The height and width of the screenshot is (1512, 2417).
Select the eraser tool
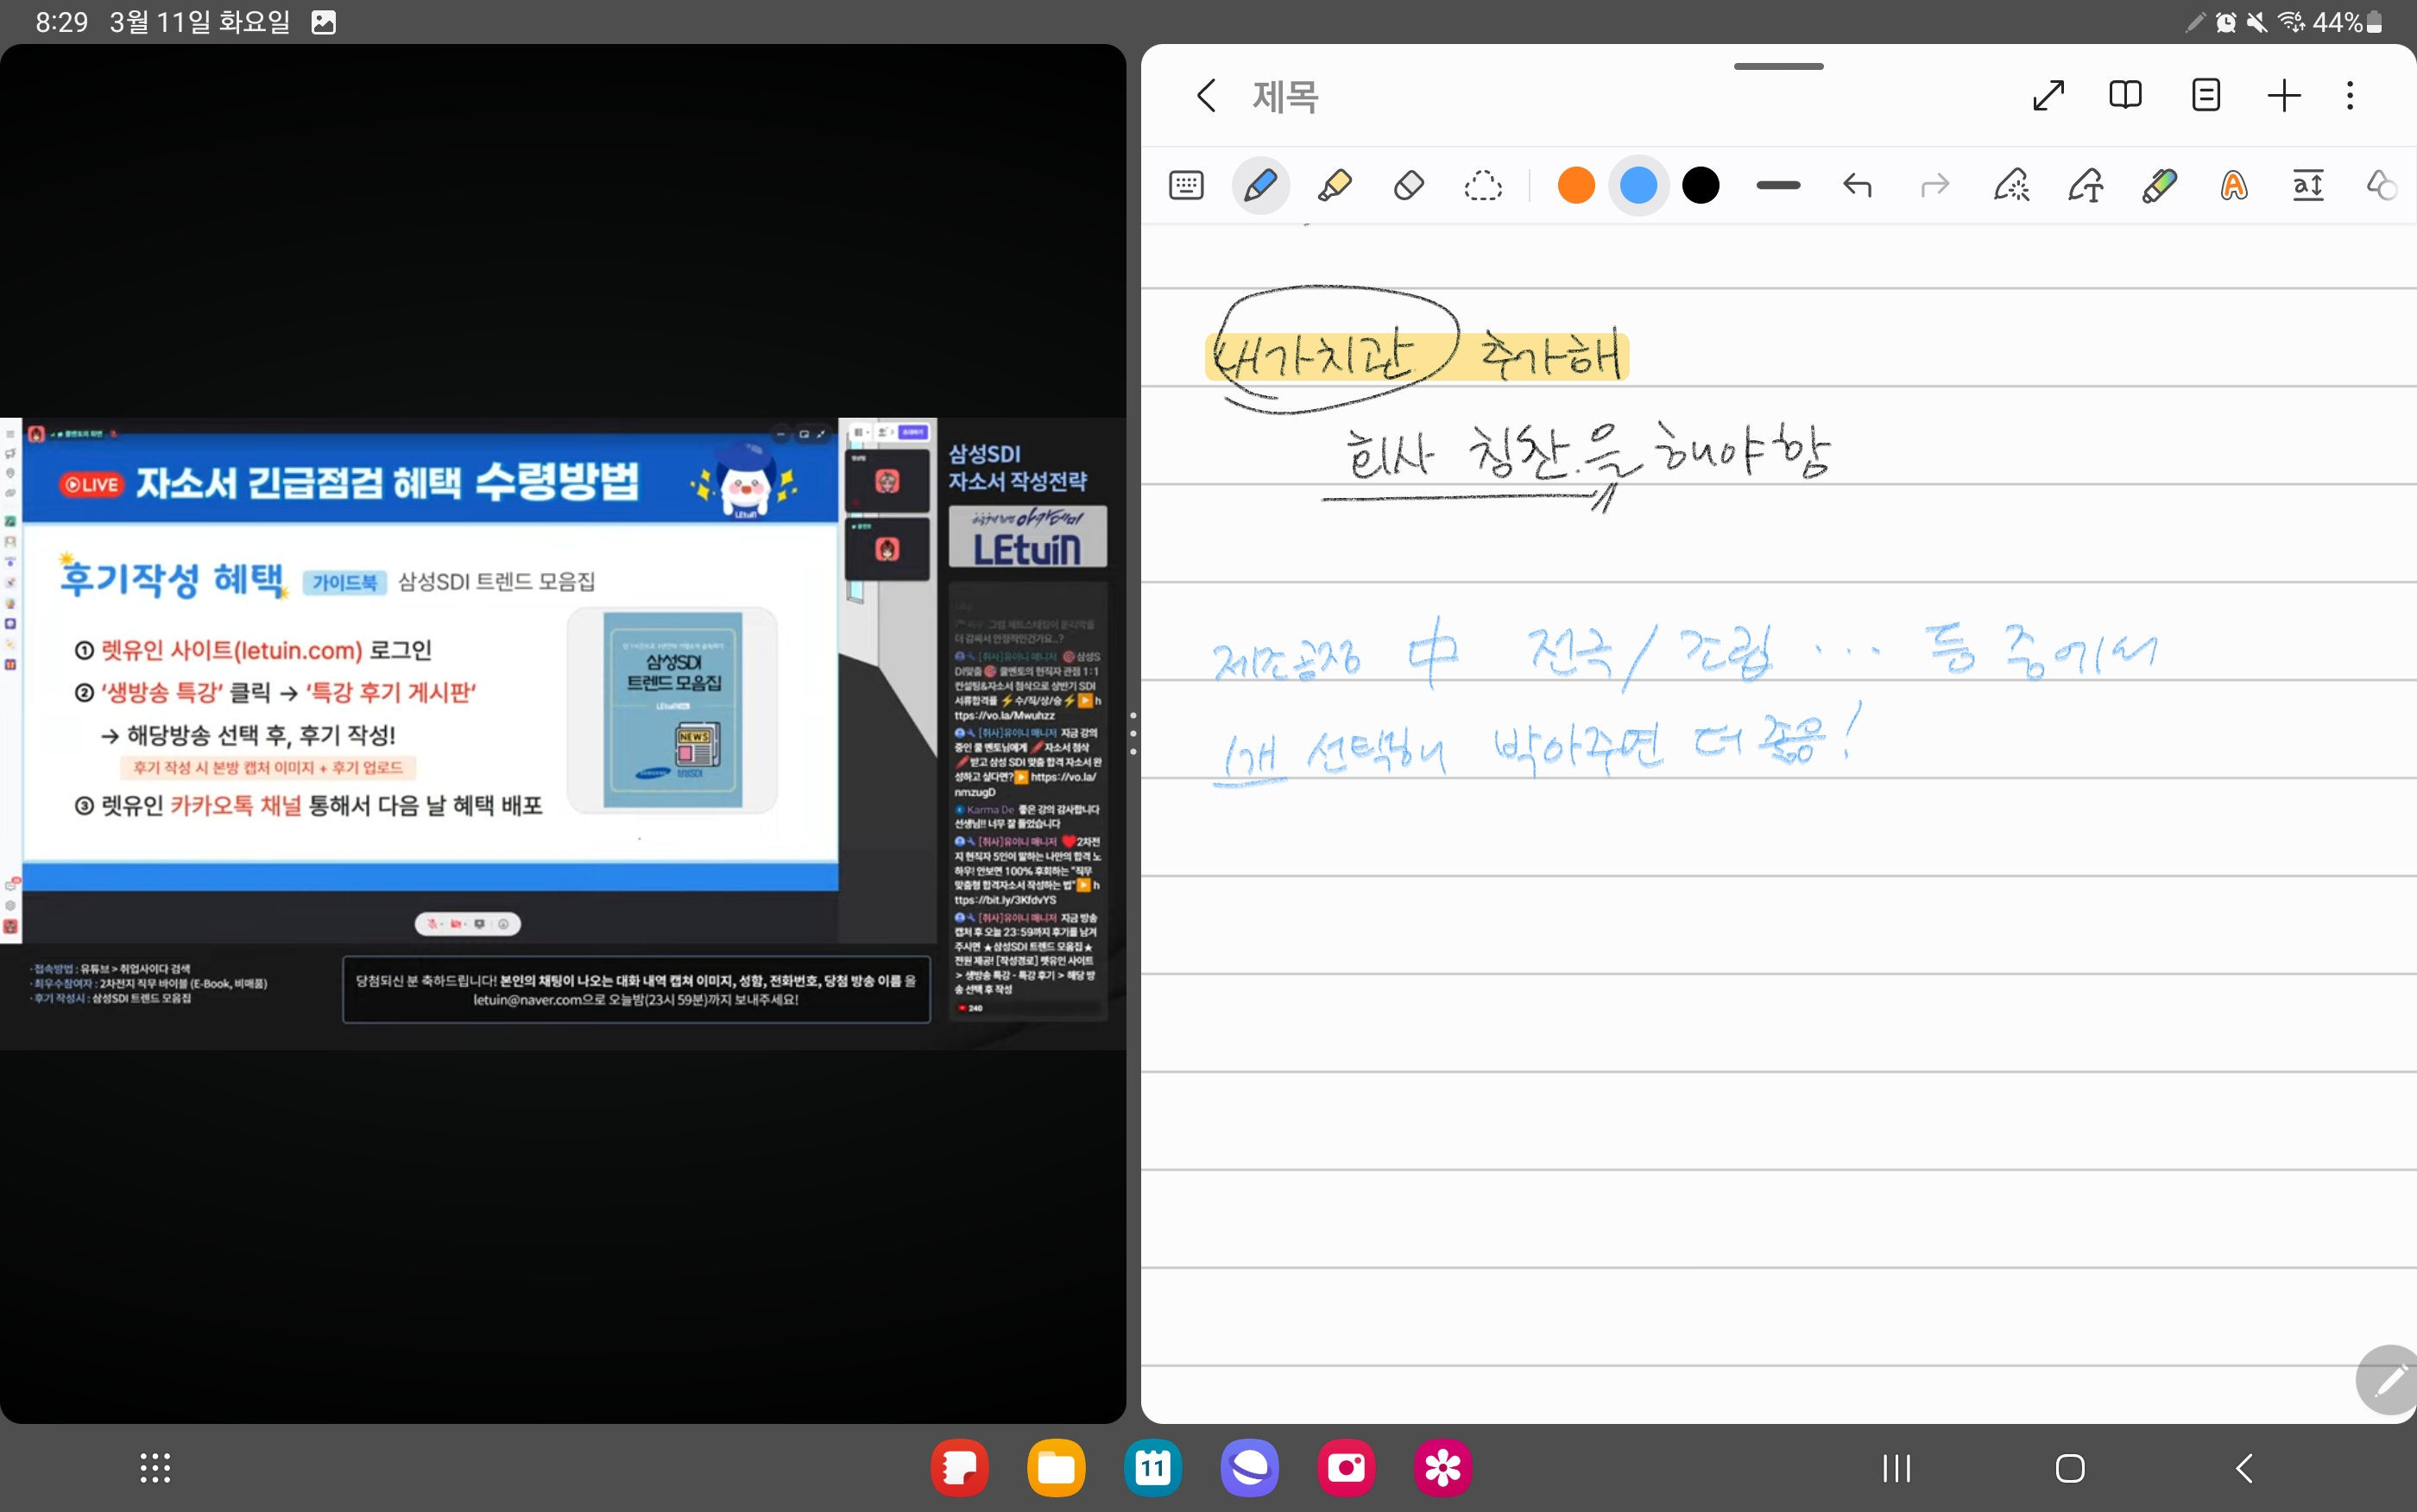1408,185
